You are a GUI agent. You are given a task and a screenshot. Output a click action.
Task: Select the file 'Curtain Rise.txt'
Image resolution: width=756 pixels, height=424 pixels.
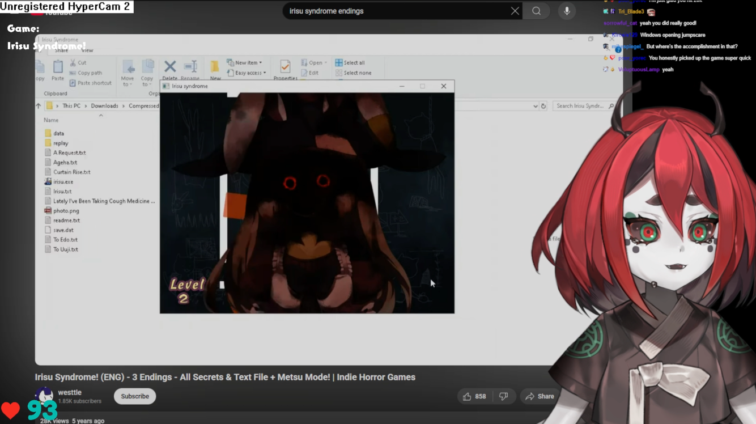point(67,172)
